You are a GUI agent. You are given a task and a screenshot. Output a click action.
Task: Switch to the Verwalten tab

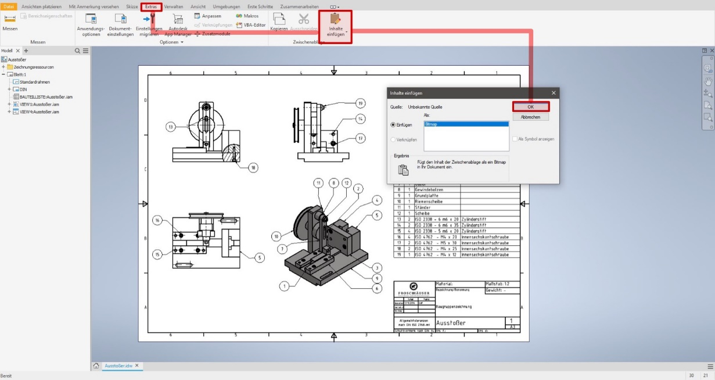[173, 6]
